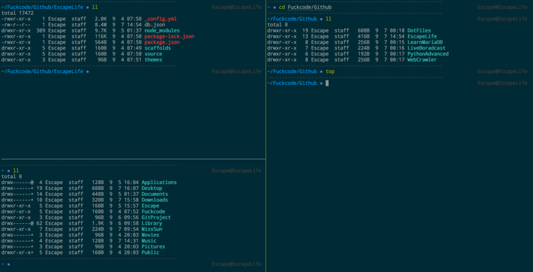Select the scaffolds directory name

coord(158,48)
